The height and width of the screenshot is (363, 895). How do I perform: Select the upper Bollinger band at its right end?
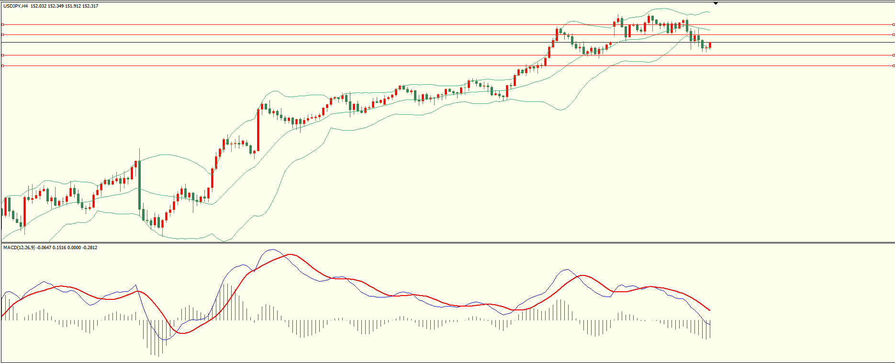(708, 11)
